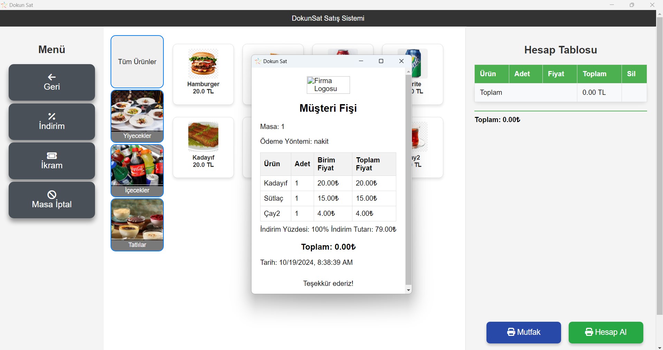Open the Yiyecekler food category
Image resolution: width=663 pixels, height=350 pixels.
(x=137, y=116)
